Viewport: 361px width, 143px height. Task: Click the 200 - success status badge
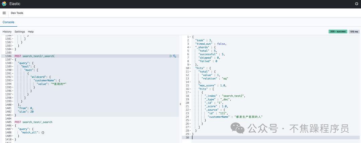click(338, 32)
